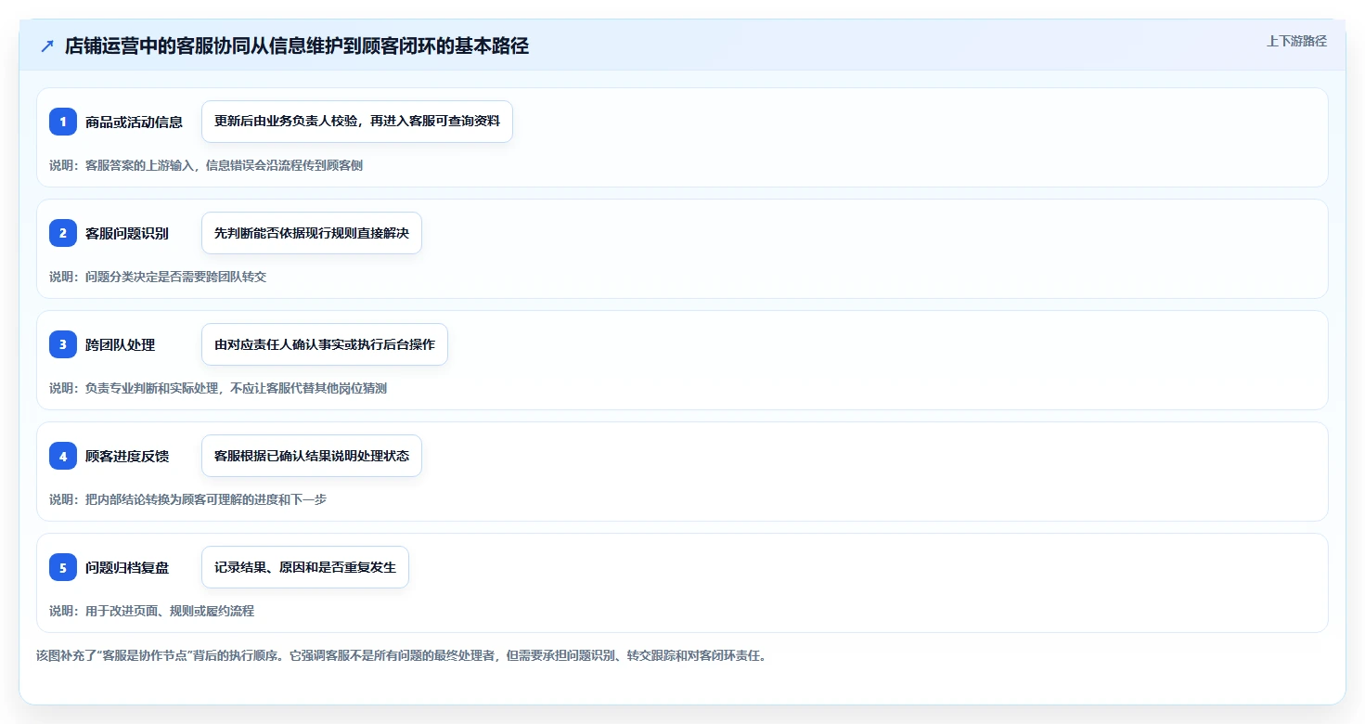Select the 问题归档复盘 step title

pyautogui.click(x=127, y=567)
